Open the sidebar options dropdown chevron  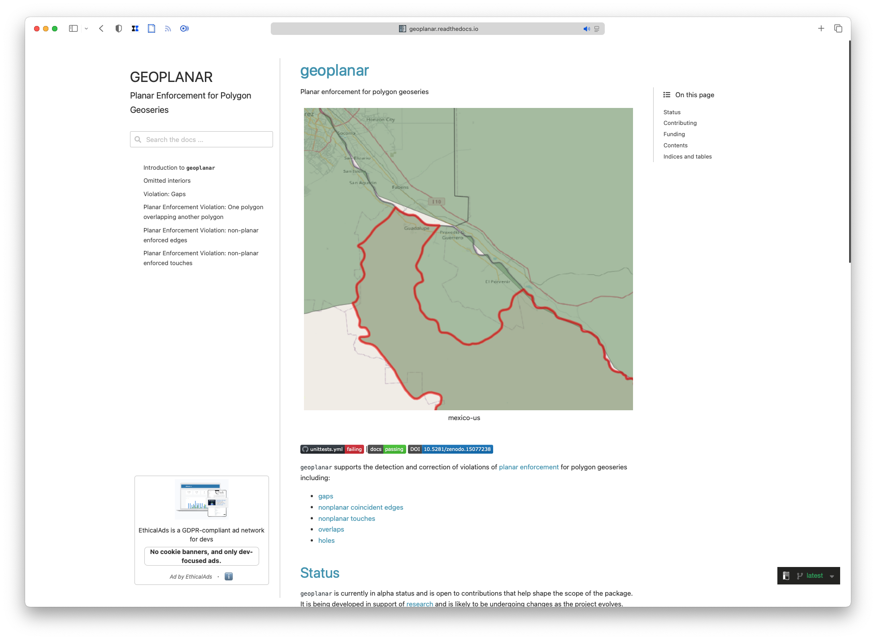(x=86, y=29)
